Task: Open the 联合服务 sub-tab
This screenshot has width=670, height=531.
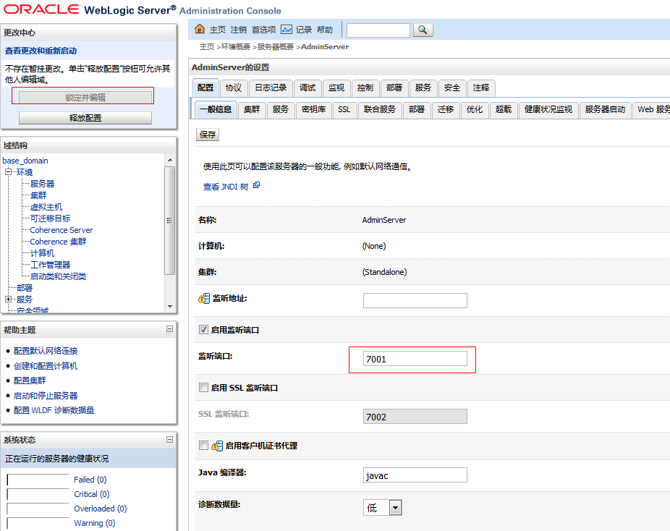Action: [379, 110]
